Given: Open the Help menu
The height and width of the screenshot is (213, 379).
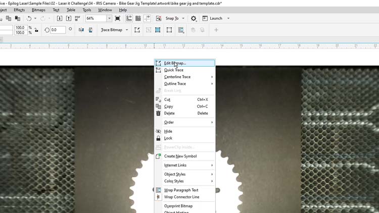Looking at the screenshot, I should [x=123, y=10].
